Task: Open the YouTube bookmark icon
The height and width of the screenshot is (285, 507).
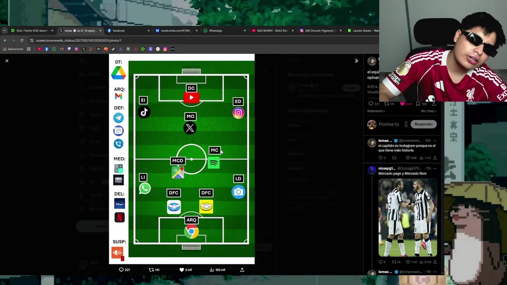Action: 39,49
